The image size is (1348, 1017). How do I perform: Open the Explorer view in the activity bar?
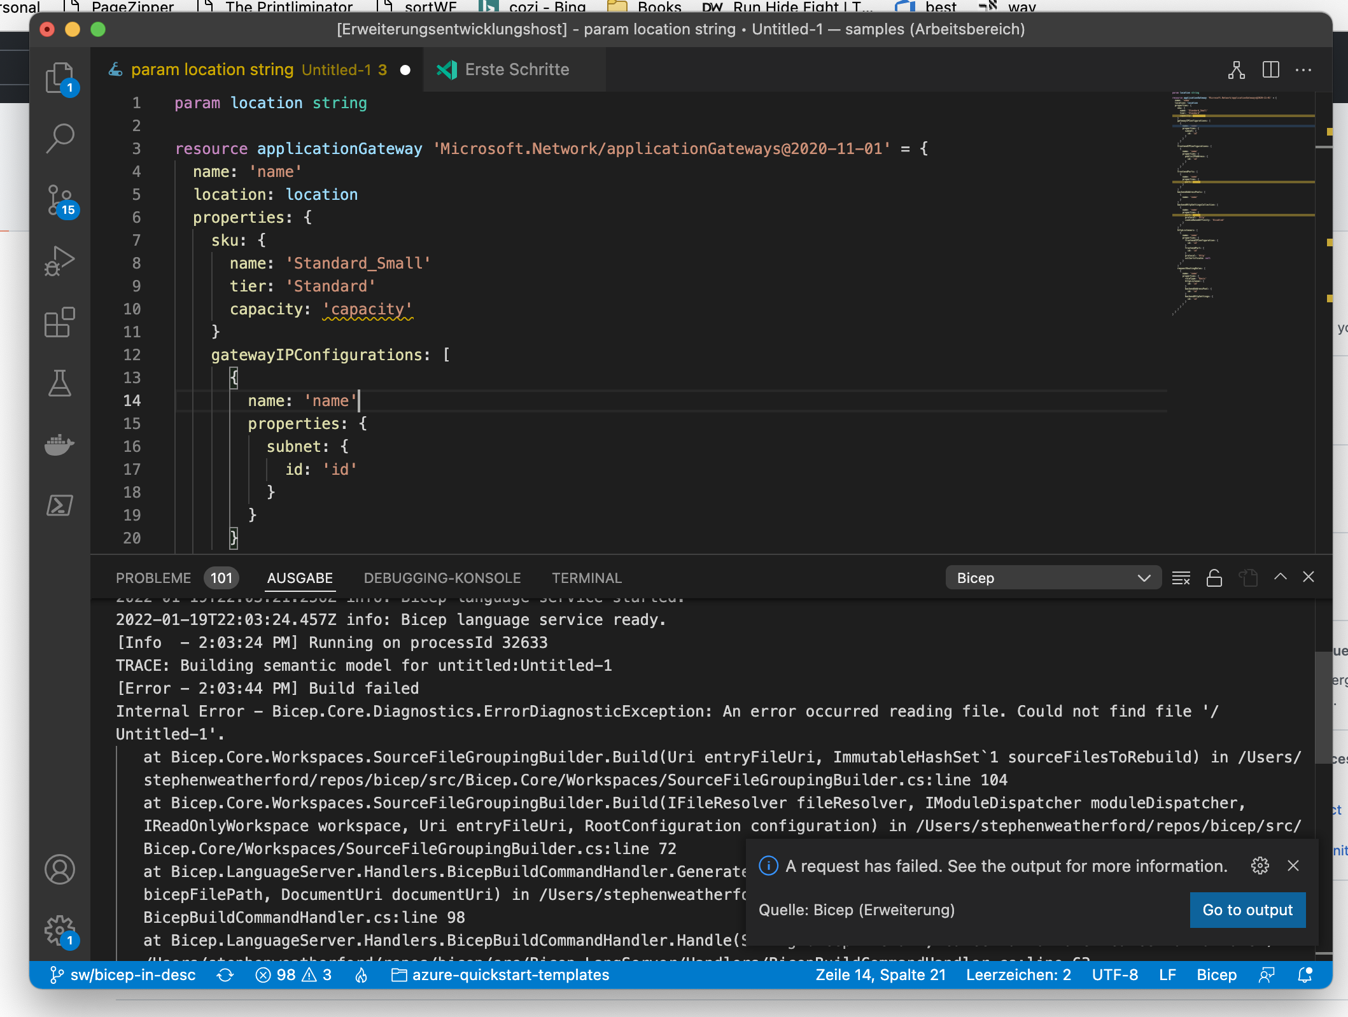[x=60, y=78]
